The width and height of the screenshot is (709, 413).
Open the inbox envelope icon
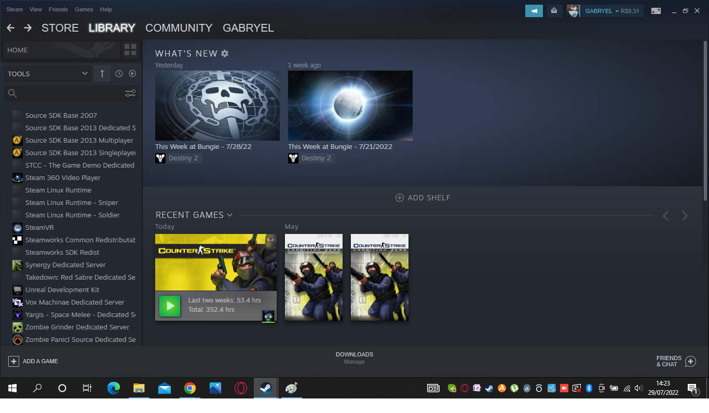click(x=554, y=11)
